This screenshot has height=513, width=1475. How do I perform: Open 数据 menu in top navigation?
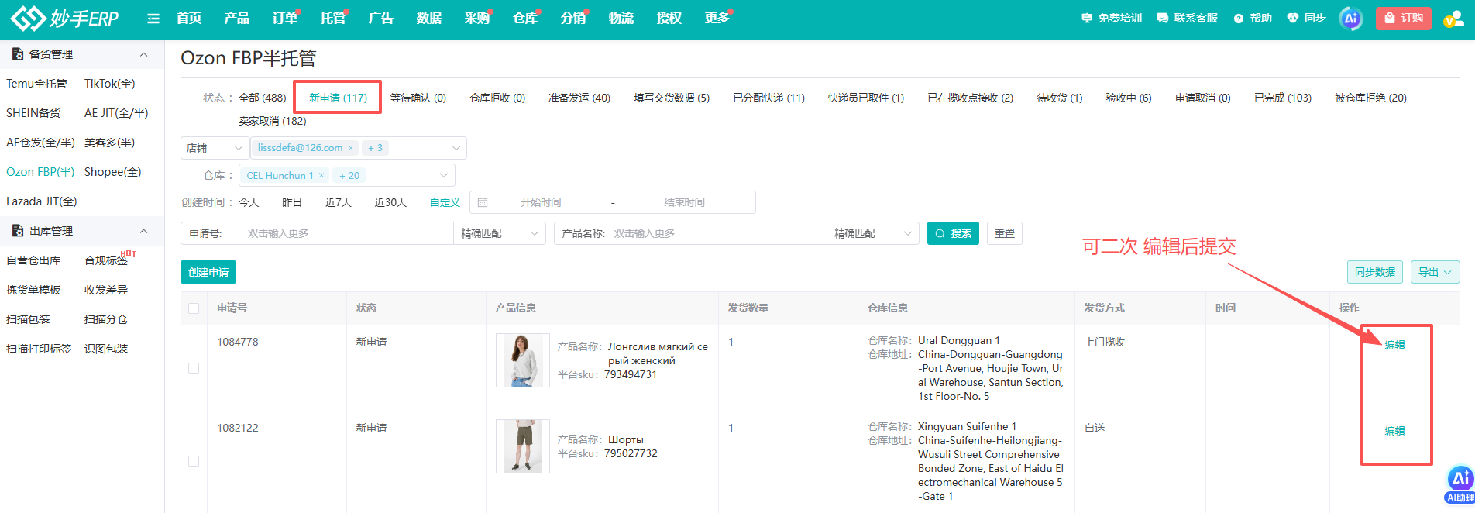(x=429, y=18)
